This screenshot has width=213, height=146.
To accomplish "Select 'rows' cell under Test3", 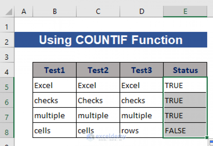I will 142,130.
